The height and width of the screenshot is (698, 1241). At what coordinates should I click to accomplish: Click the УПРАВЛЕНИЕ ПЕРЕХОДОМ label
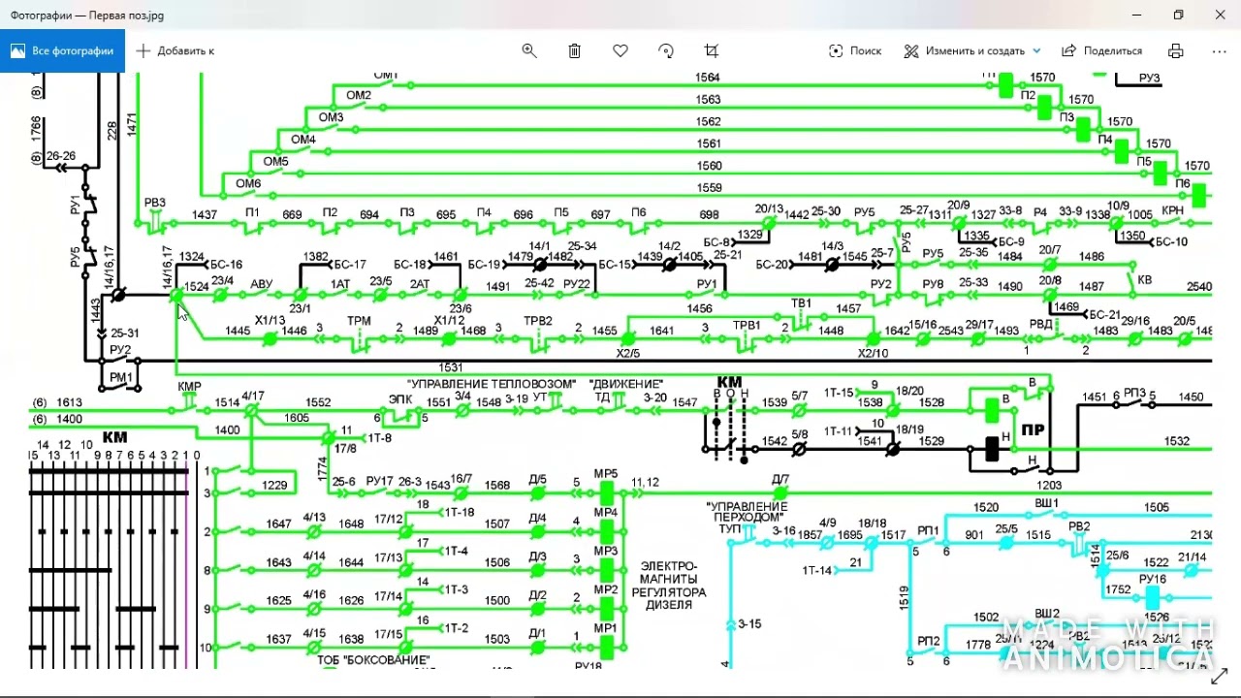tap(747, 512)
